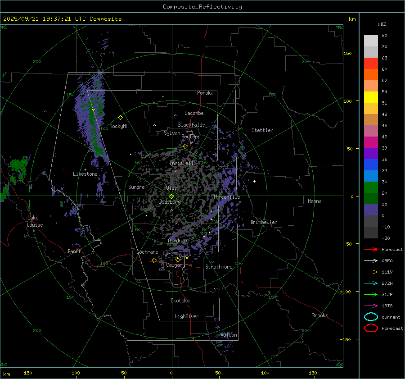Click the red forecast ellipse icon

371,328
